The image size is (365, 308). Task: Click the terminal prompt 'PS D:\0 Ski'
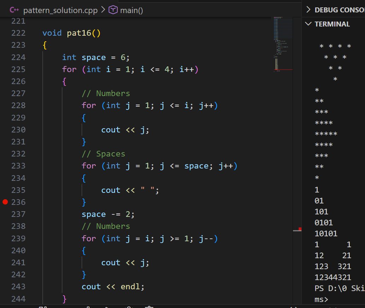tap(340, 288)
